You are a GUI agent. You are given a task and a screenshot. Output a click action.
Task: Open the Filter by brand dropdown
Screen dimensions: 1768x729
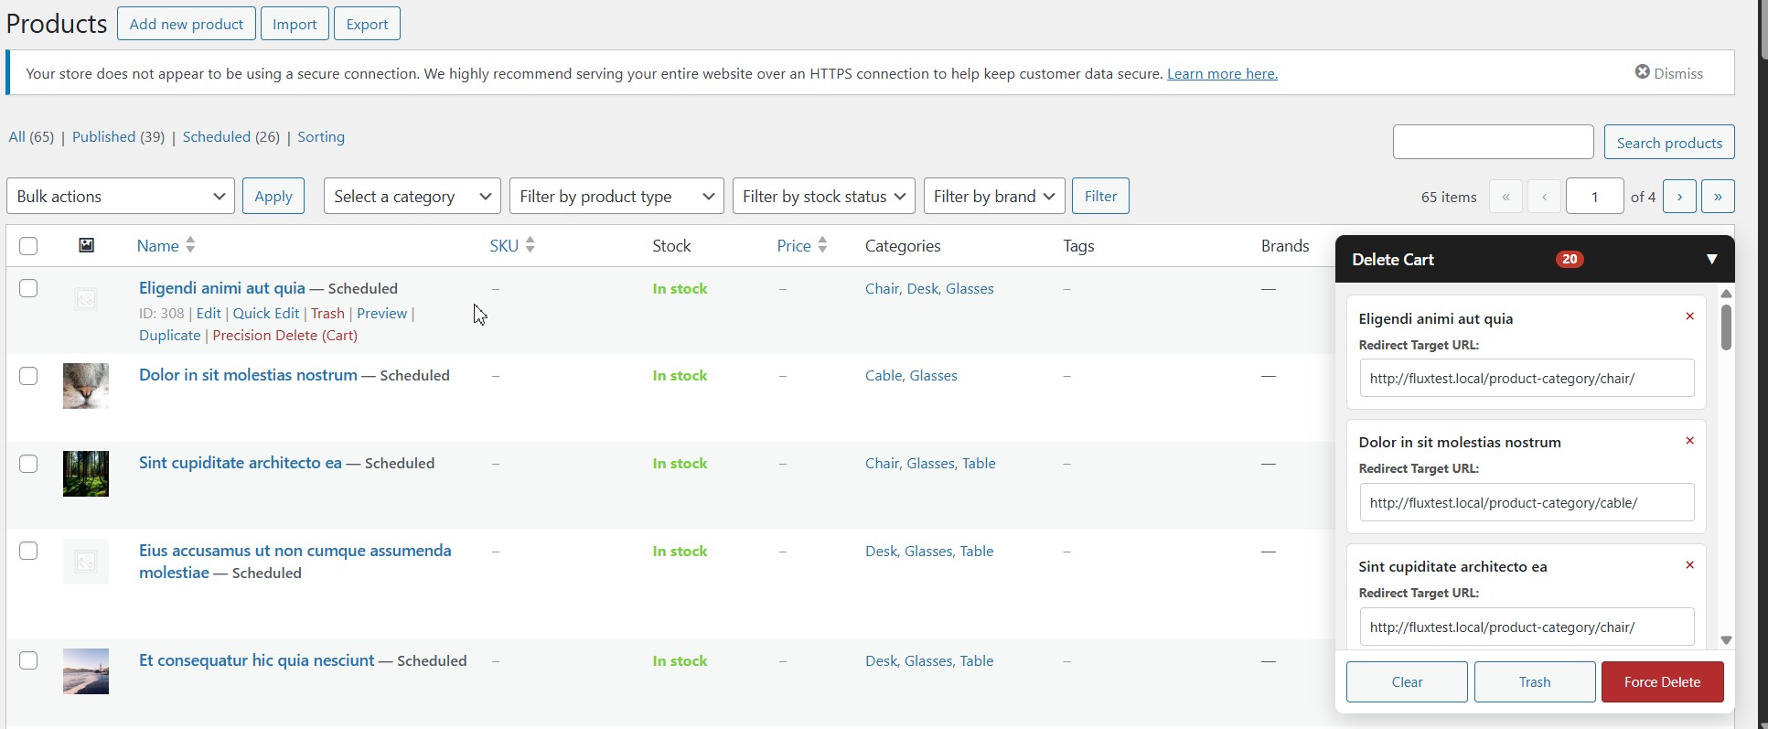coord(994,196)
